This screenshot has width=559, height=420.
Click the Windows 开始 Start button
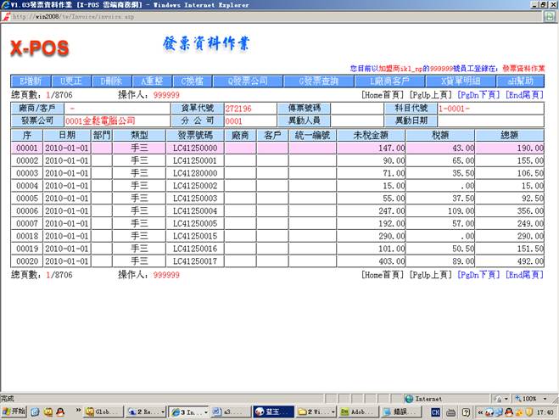coord(15,412)
